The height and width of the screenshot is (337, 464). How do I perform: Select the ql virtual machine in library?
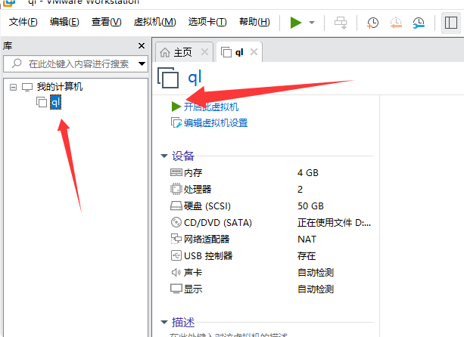[x=55, y=102]
